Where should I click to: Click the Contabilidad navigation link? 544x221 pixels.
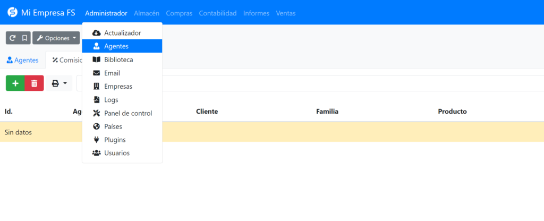tap(218, 13)
